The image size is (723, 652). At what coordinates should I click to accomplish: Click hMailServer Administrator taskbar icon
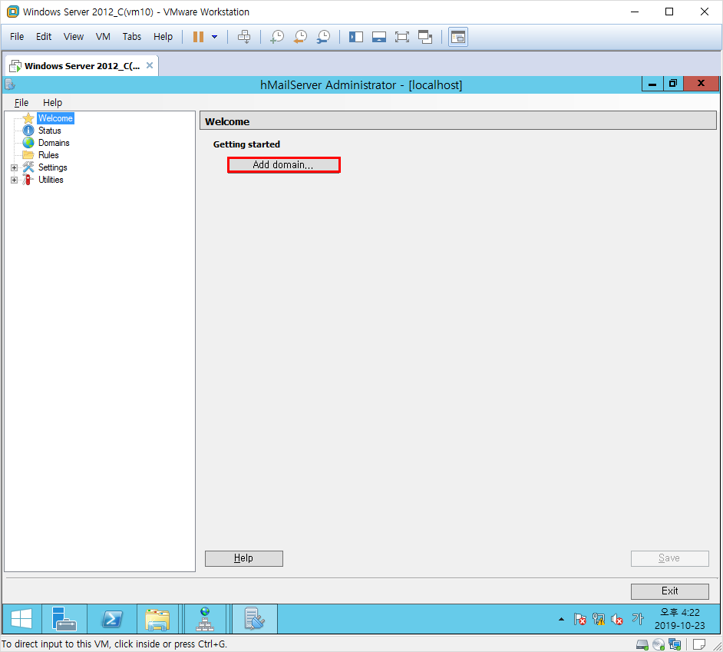tap(255, 619)
